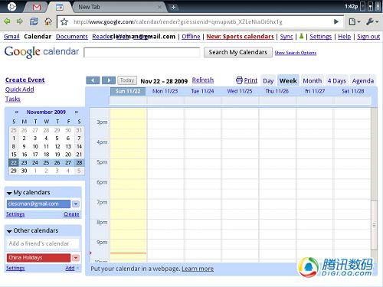The height and width of the screenshot is (287, 383).
Task: Go back with the browser back arrow
Action: pos(7,21)
